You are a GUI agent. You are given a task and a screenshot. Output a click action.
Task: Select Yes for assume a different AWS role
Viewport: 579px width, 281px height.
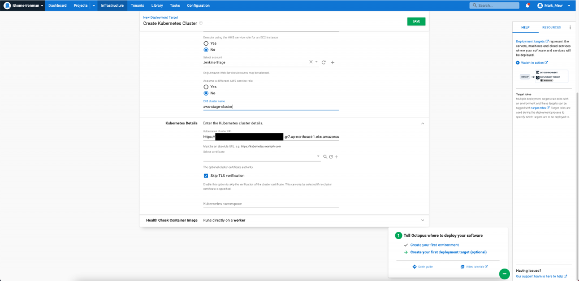pyautogui.click(x=206, y=87)
